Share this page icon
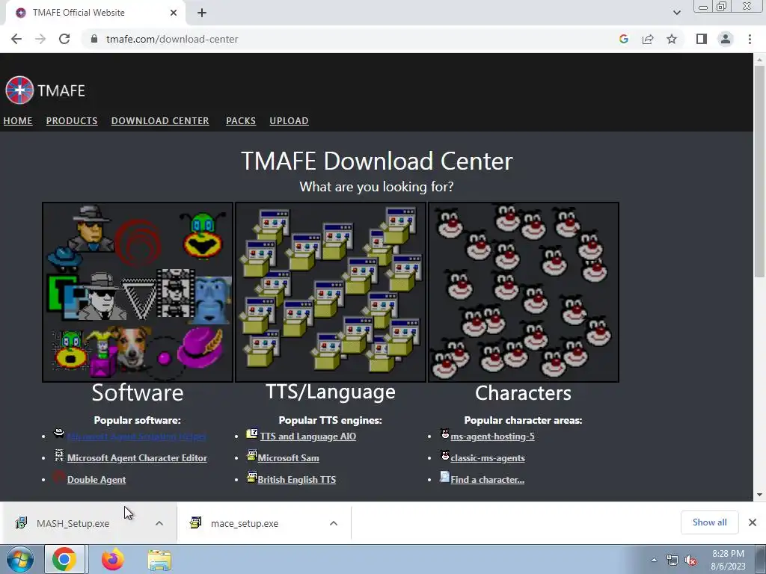Viewport: 766px width, 574px height. click(648, 39)
